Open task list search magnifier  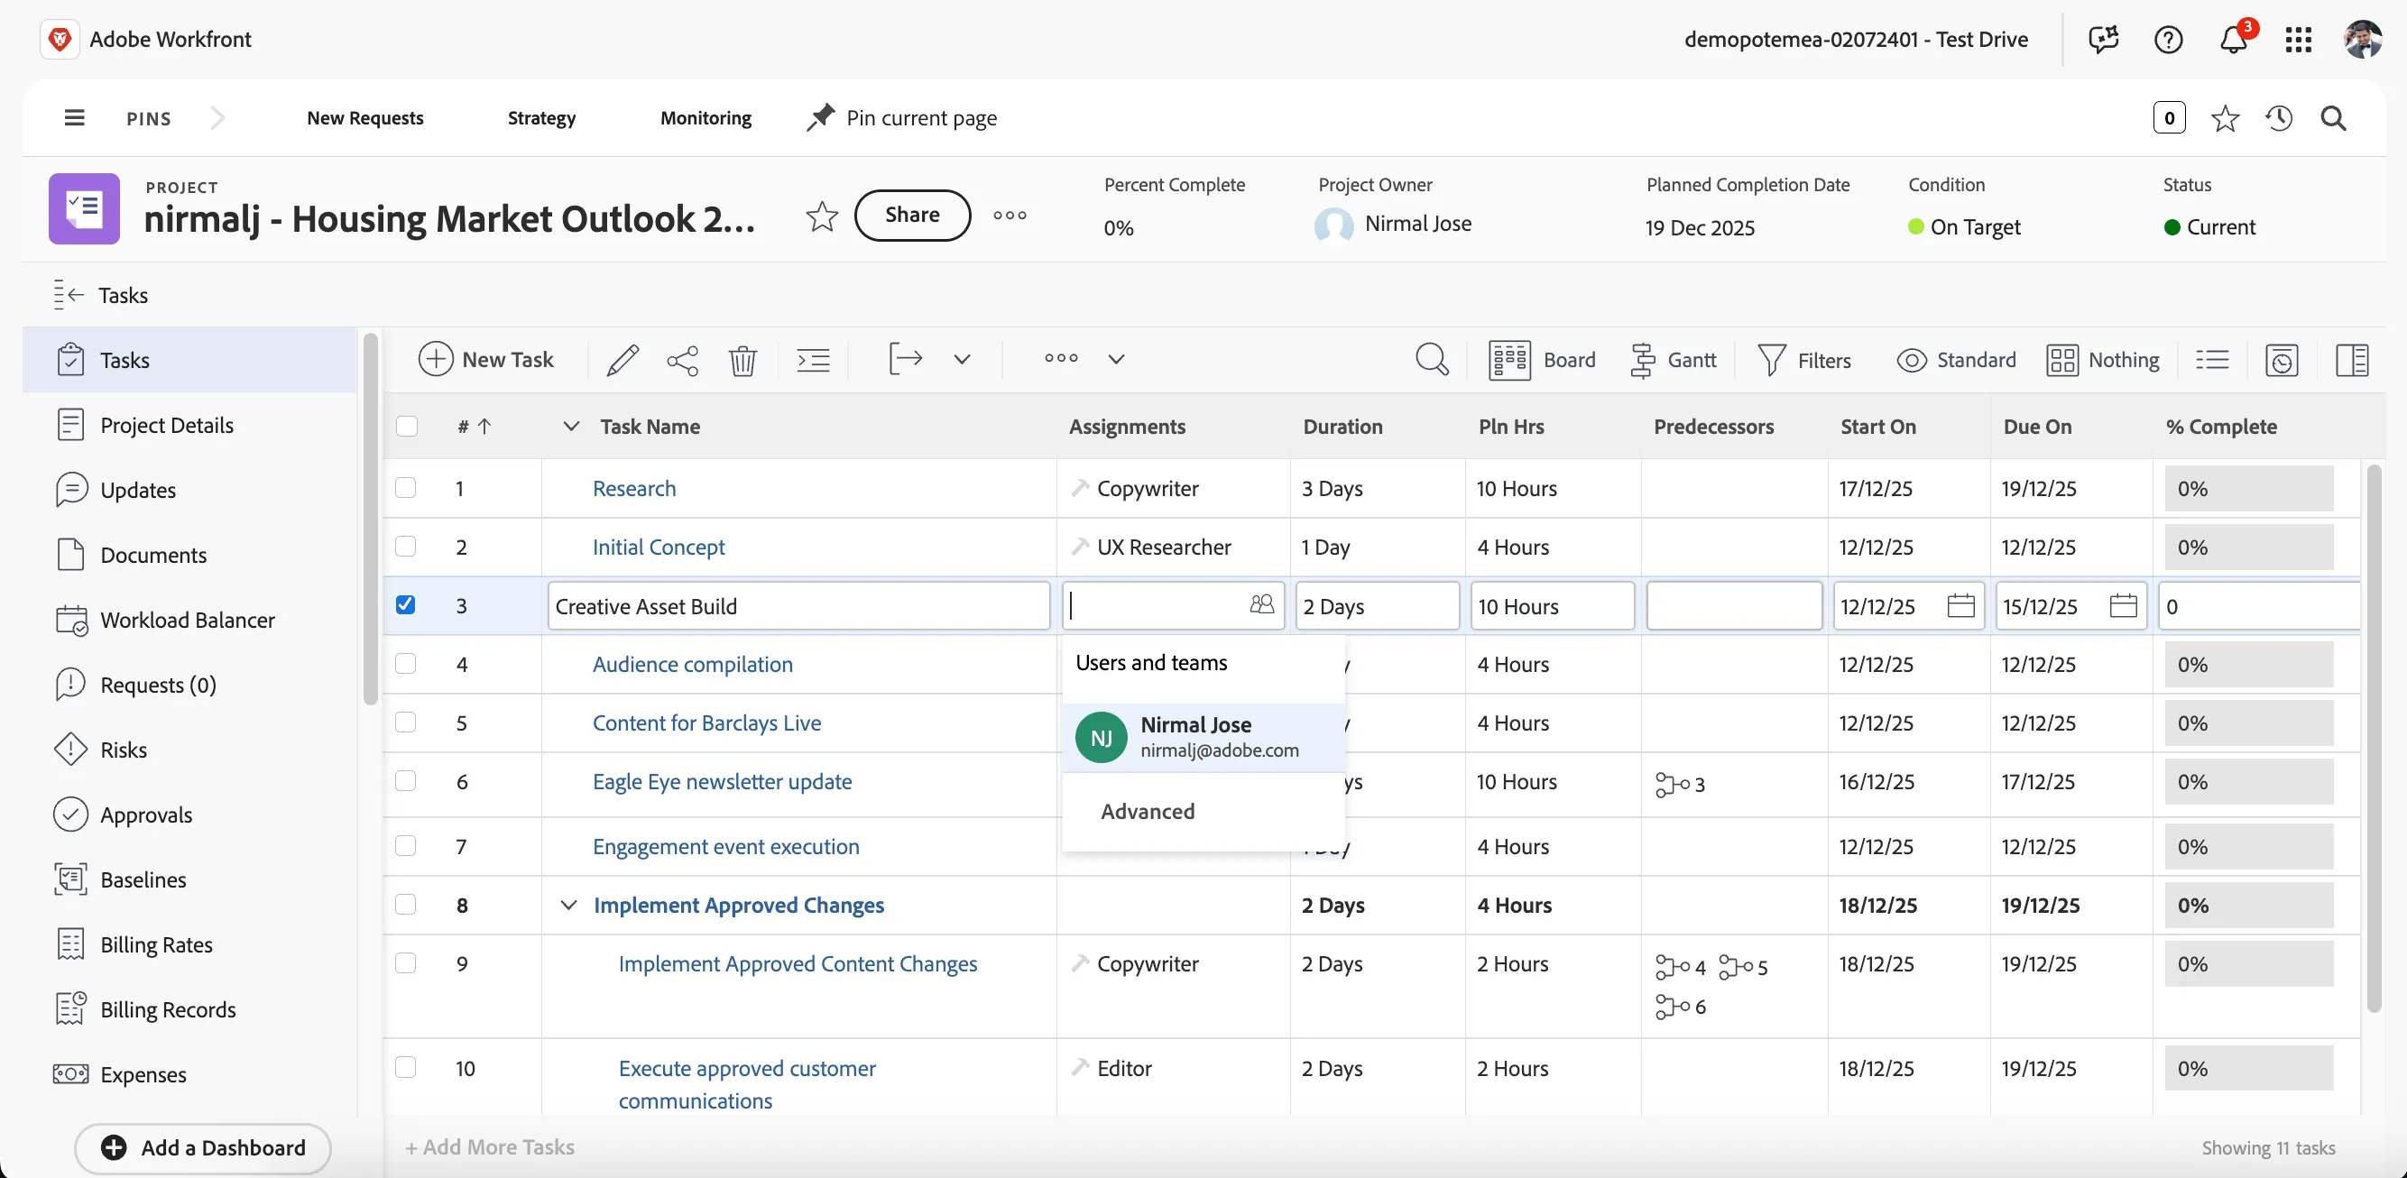(1432, 359)
